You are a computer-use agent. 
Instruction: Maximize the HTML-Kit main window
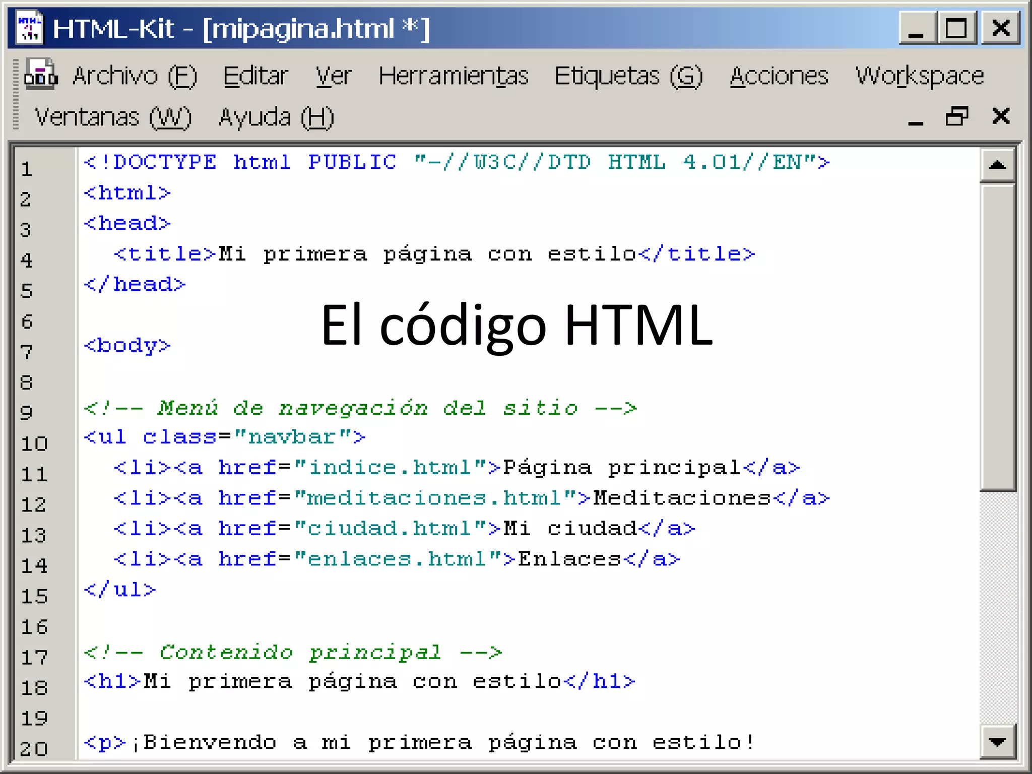[x=956, y=28]
